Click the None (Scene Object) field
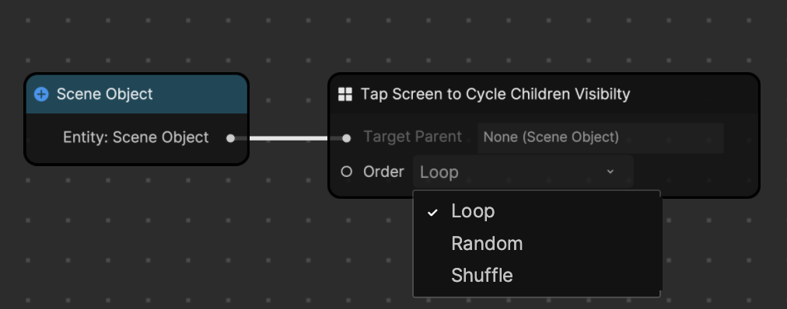The width and height of the screenshot is (787, 309). click(x=600, y=137)
